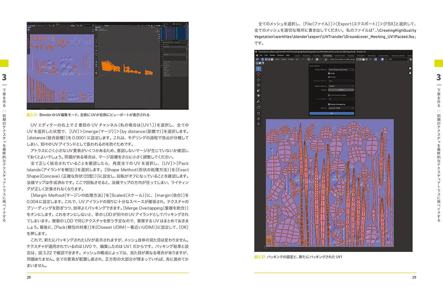The image size is (443, 286).
Task: Open the View menu in UV header
Action: (x=277, y=59)
